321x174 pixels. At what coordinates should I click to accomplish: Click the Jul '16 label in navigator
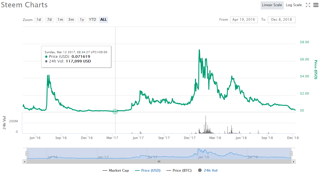pyautogui.click(x=52, y=157)
